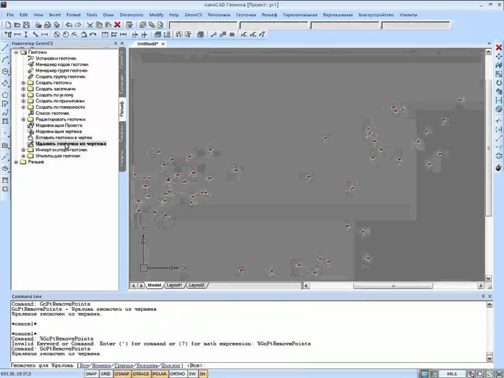504x378 pixels.
Task: Toggle SW lineweight display
Action: click(192, 374)
